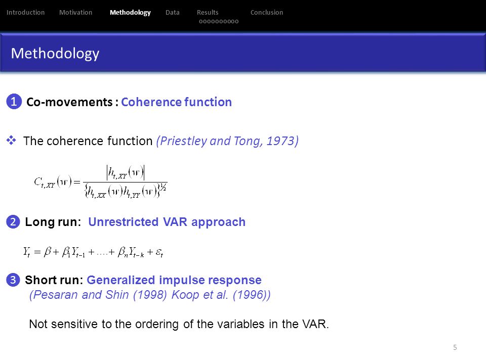This screenshot has width=486, height=364.
Task: Navigate to the Conclusion section
Action: coord(267,12)
